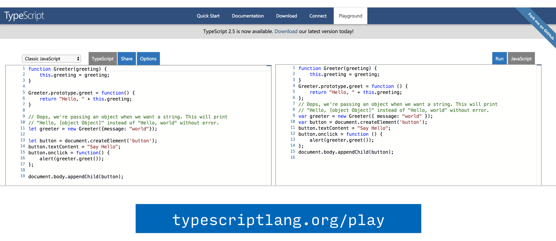Screen dimensions: 556x241
Task: Click document.body.appendChild line in JavaScript output
Action: [346, 152]
